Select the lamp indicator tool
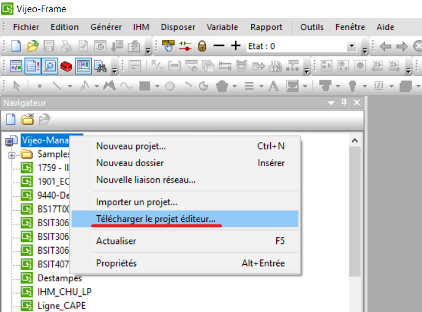This screenshot has width=422, height=312. [x=352, y=86]
